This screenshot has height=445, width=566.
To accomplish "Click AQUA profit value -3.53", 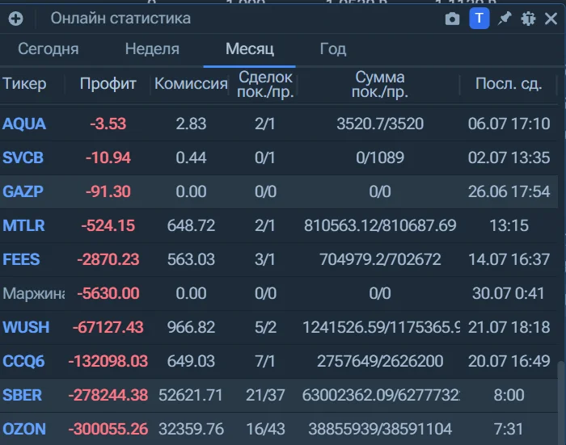I will click(x=108, y=124).
